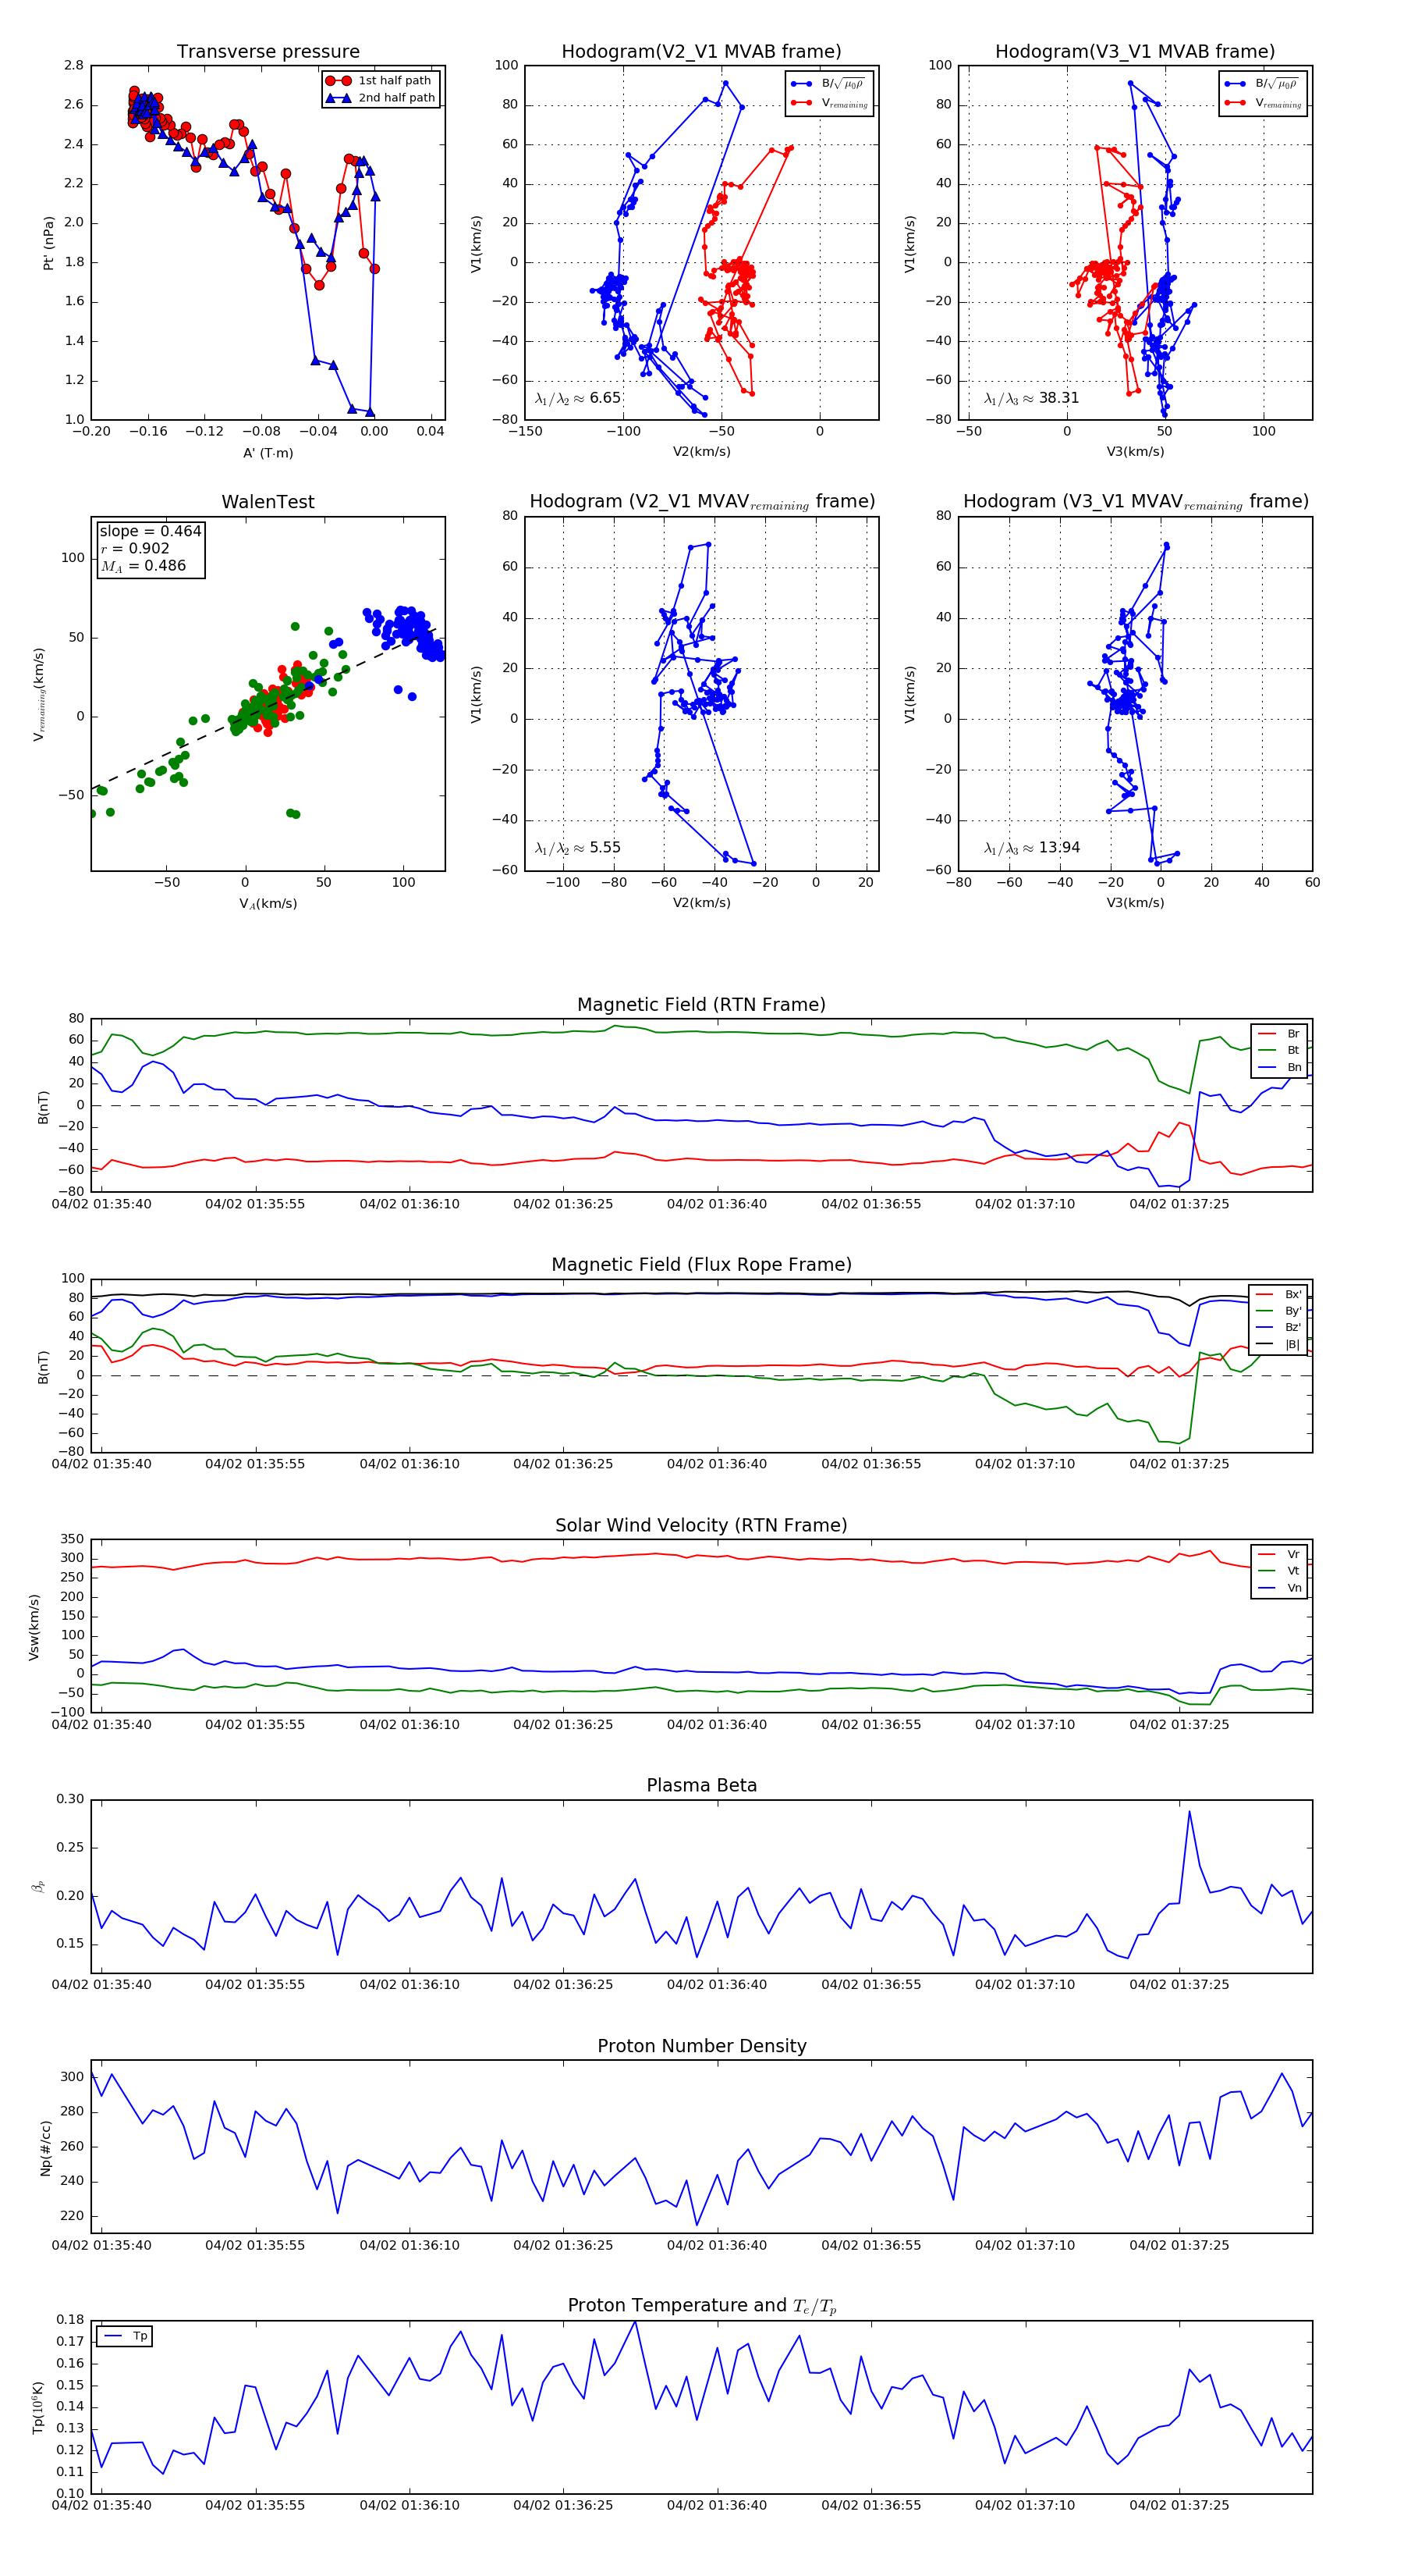
Task: Click the "Hodogram(V3_V1 MVAB frame)" title
Action: [1135, 52]
